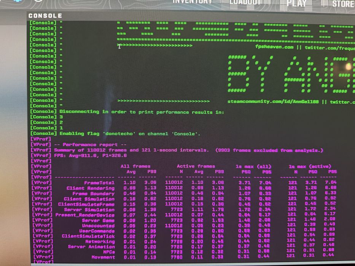Open the STORE menu tab

click(343, 4)
